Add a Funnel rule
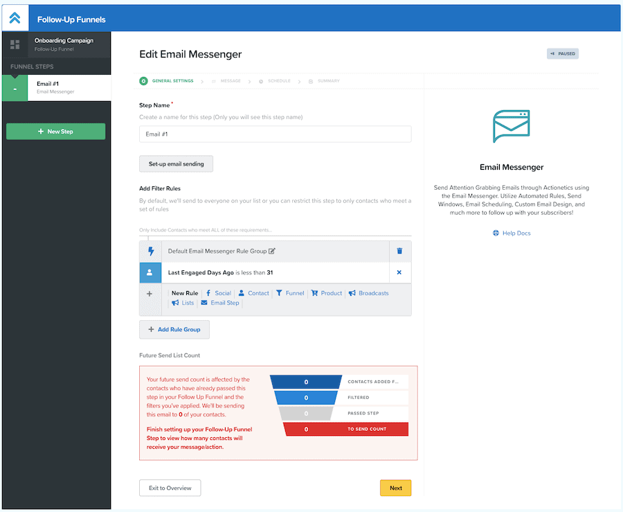Image resolution: width=623 pixels, height=512 pixels. (290, 293)
